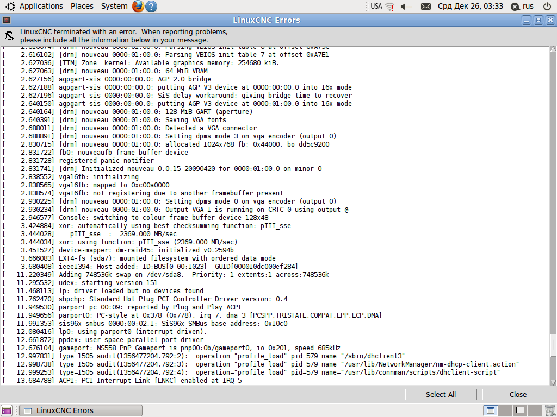Click the line "registered panic notifier"
Screen dimensions: 557x417
pos(78,161)
